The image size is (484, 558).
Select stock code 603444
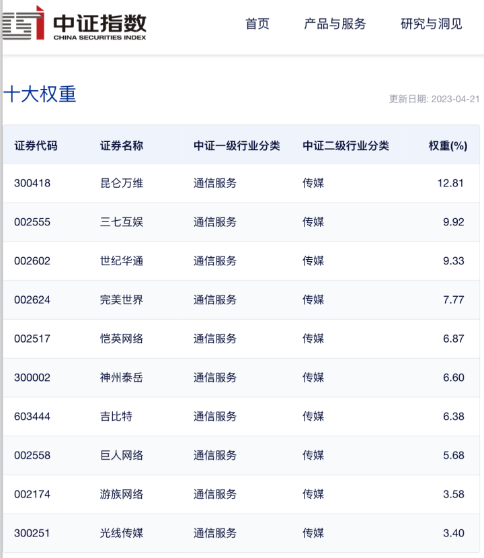(32, 417)
